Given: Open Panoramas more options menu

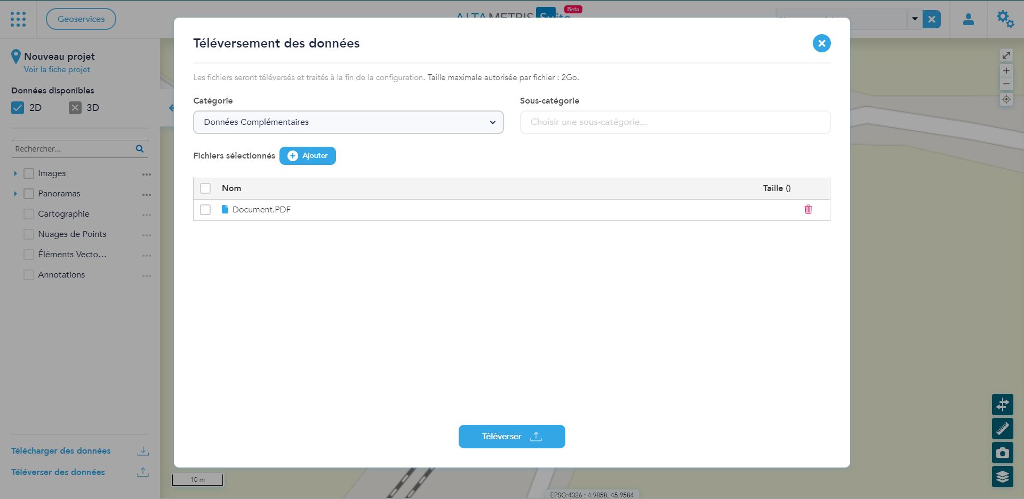Looking at the screenshot, I should click(147, 195).
